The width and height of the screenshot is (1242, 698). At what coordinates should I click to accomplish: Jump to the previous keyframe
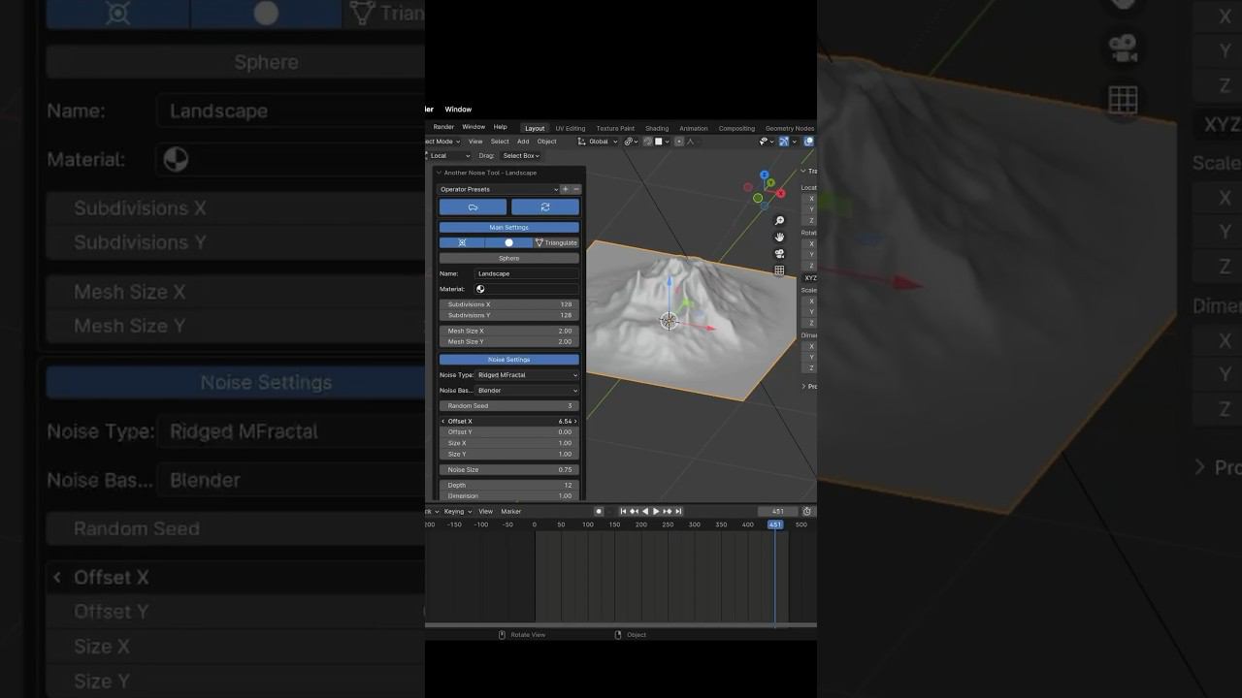[634, 511]
